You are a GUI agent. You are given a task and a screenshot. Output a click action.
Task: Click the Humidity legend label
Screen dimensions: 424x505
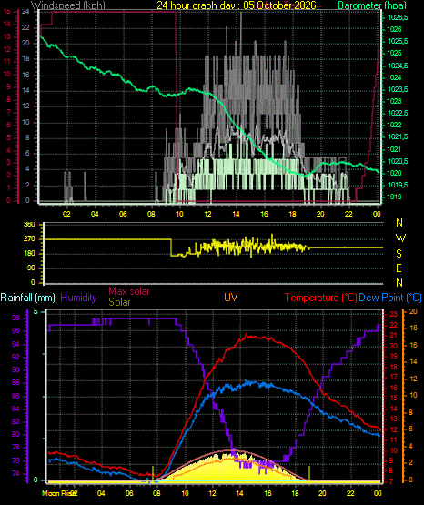[x=78, y=298]
